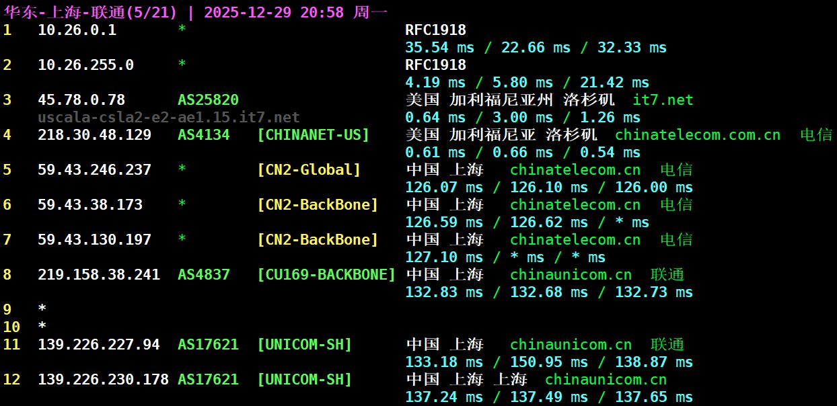Click the it7.net domain on hop 3

pos(663,100)
